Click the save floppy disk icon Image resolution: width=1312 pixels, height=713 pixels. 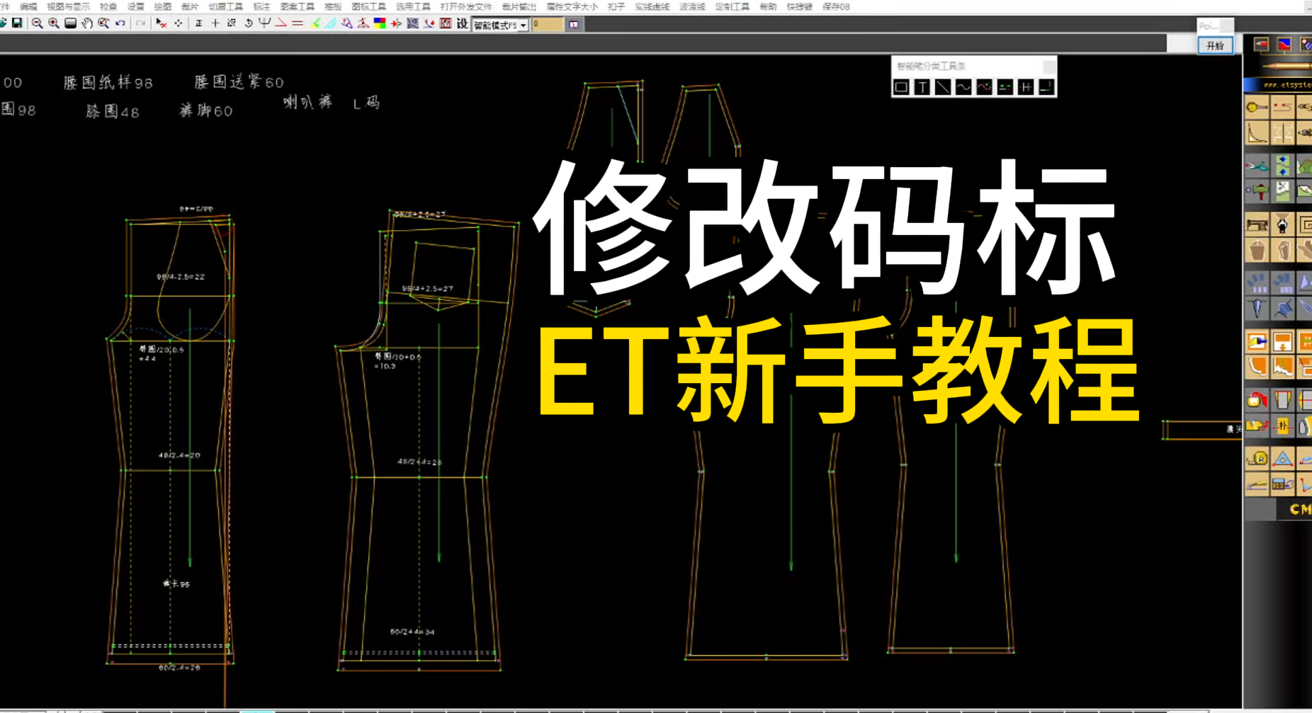(17, 23)
